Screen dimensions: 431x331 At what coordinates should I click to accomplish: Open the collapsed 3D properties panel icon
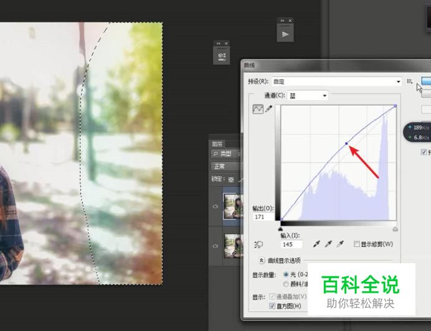pyautogui.click(x=222, y=57)
